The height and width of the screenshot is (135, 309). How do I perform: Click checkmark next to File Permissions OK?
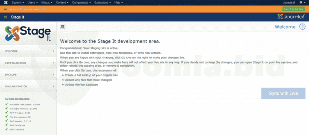click(7, 117)
